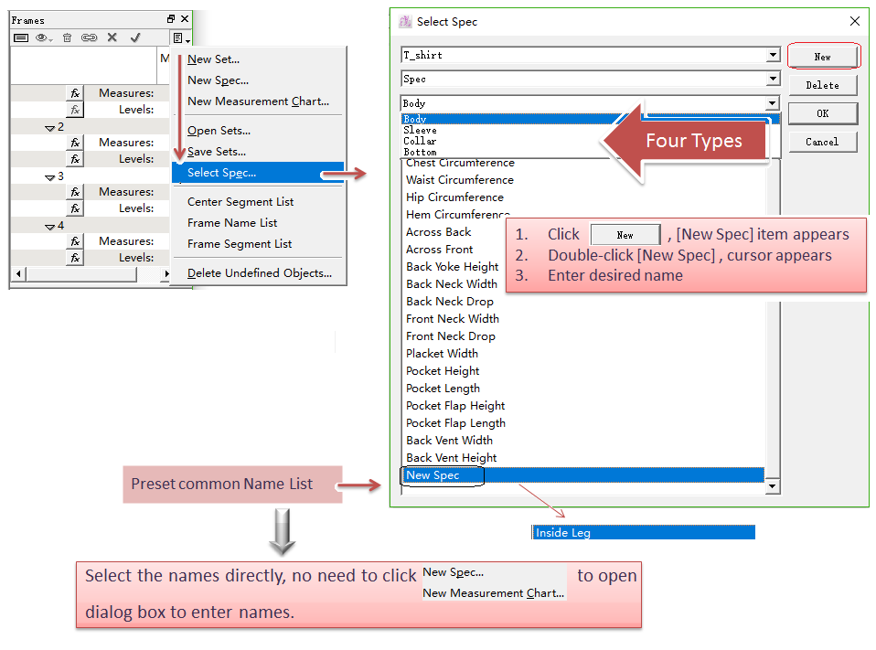876x650 pixels.
Task: Click the trash bin icon in Frames toolbar
Action: pyautogui.click(x=67, y=37)
